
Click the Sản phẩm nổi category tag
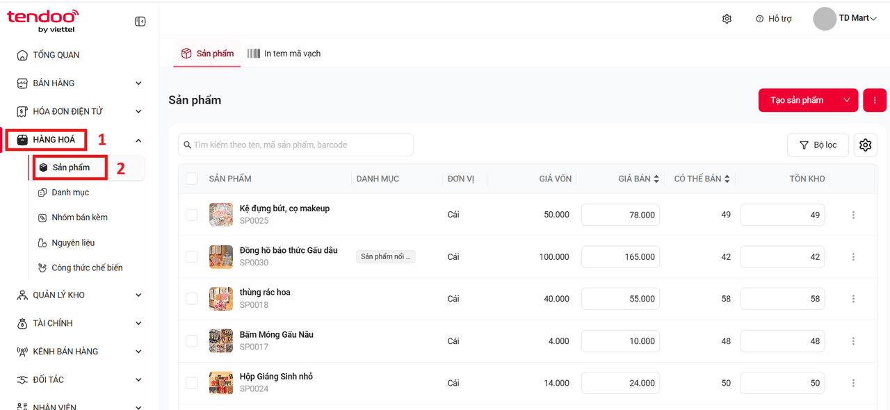pyautogui.click(x=386, y=256)
